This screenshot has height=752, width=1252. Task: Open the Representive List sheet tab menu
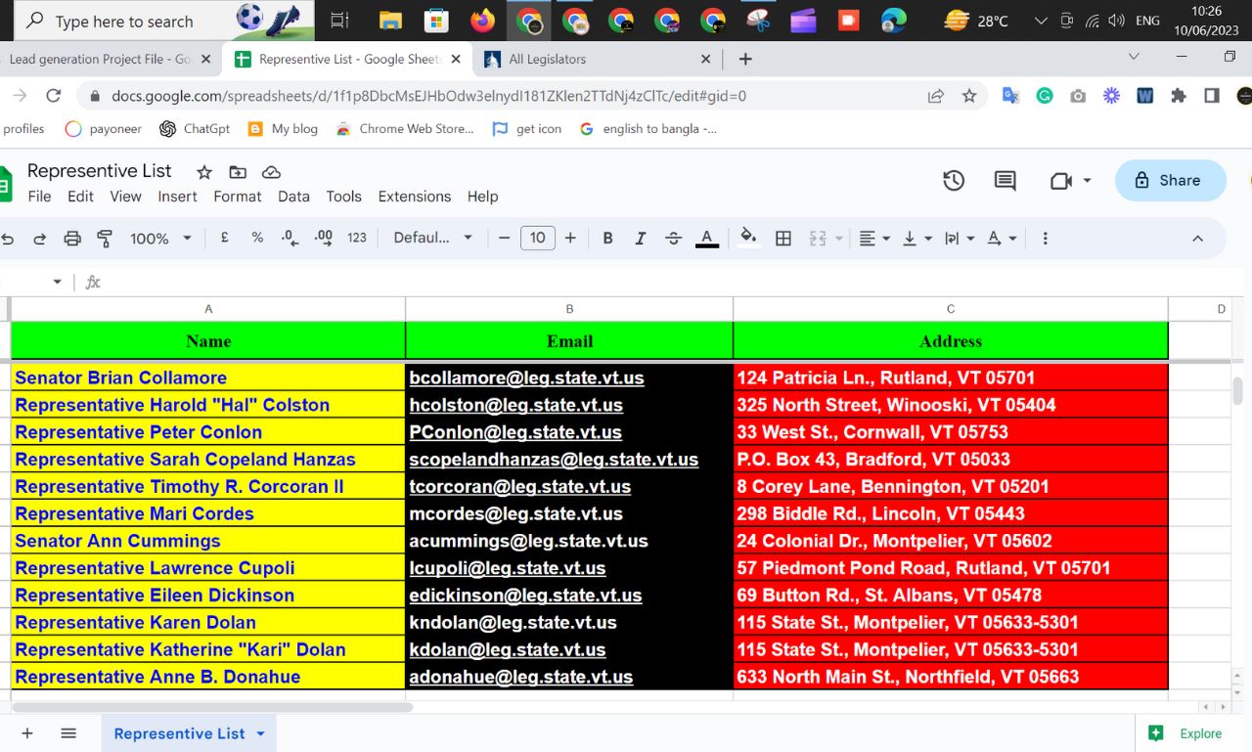click(x=258, y=733)
